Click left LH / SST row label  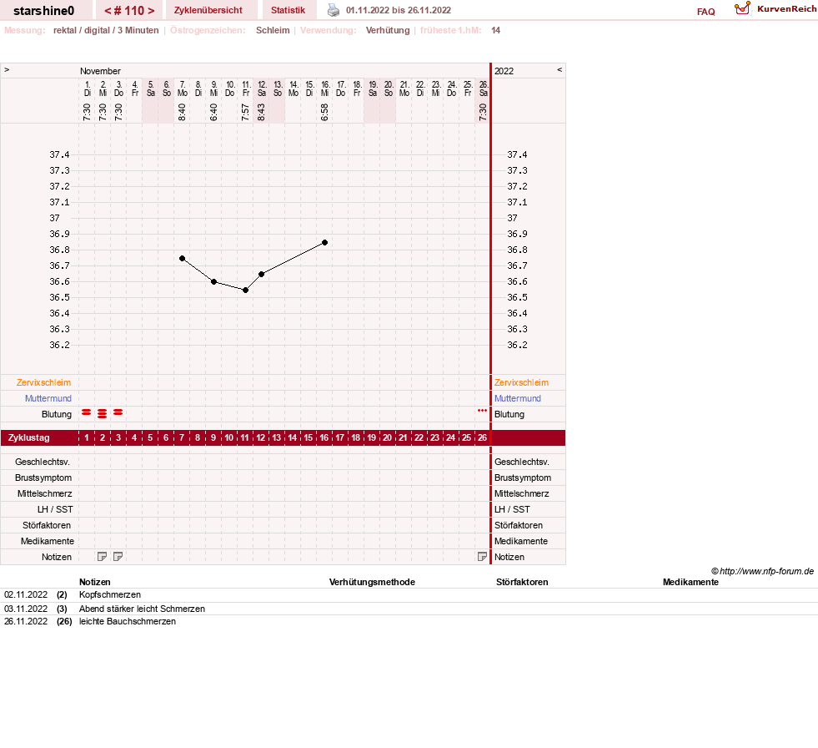point(55,509)
